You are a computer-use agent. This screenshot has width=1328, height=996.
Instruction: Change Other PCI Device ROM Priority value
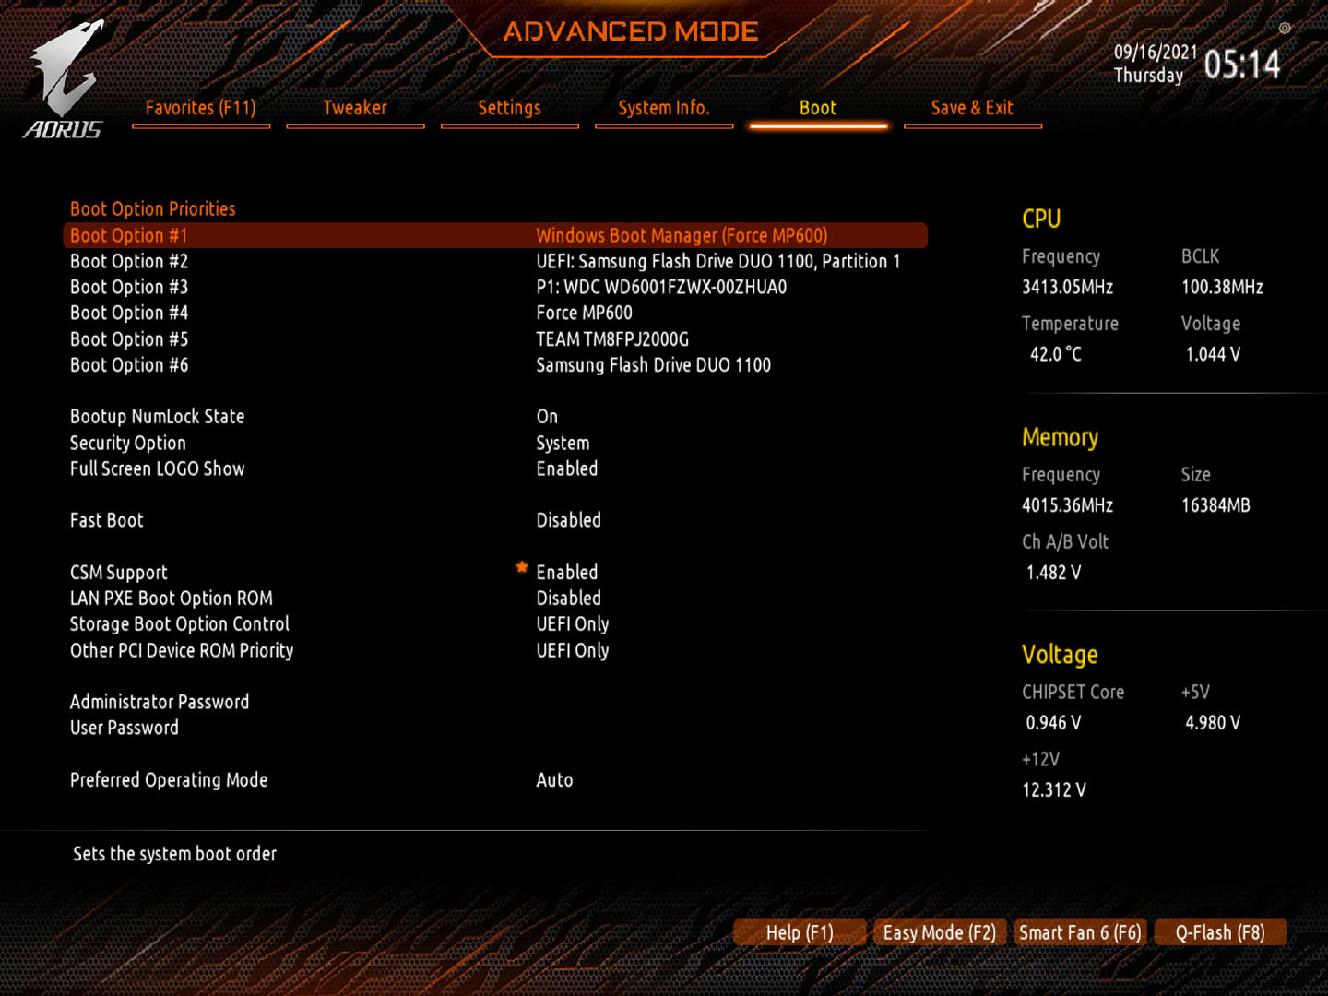coord(573,650)
